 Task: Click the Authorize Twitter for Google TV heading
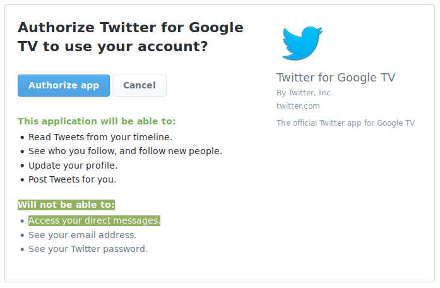pyautogui.click(x=130, y=37)
